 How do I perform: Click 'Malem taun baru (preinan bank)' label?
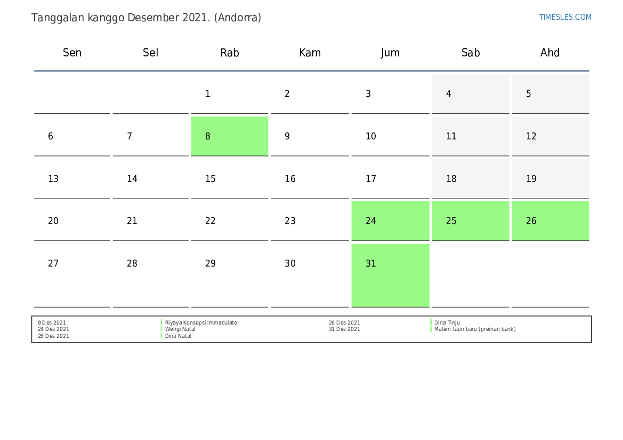tap(475, 329)
